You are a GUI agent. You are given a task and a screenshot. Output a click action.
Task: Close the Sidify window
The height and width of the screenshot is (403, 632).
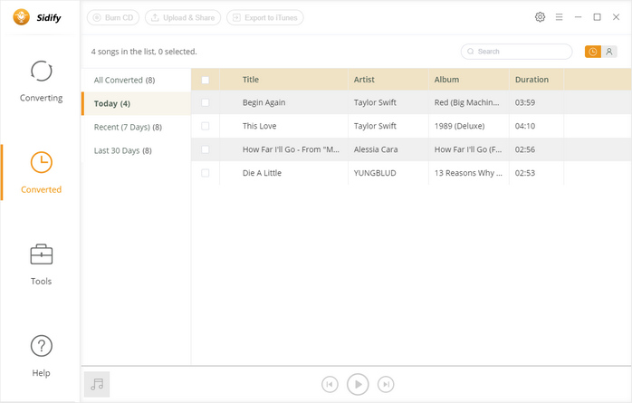tap(616, 17)
